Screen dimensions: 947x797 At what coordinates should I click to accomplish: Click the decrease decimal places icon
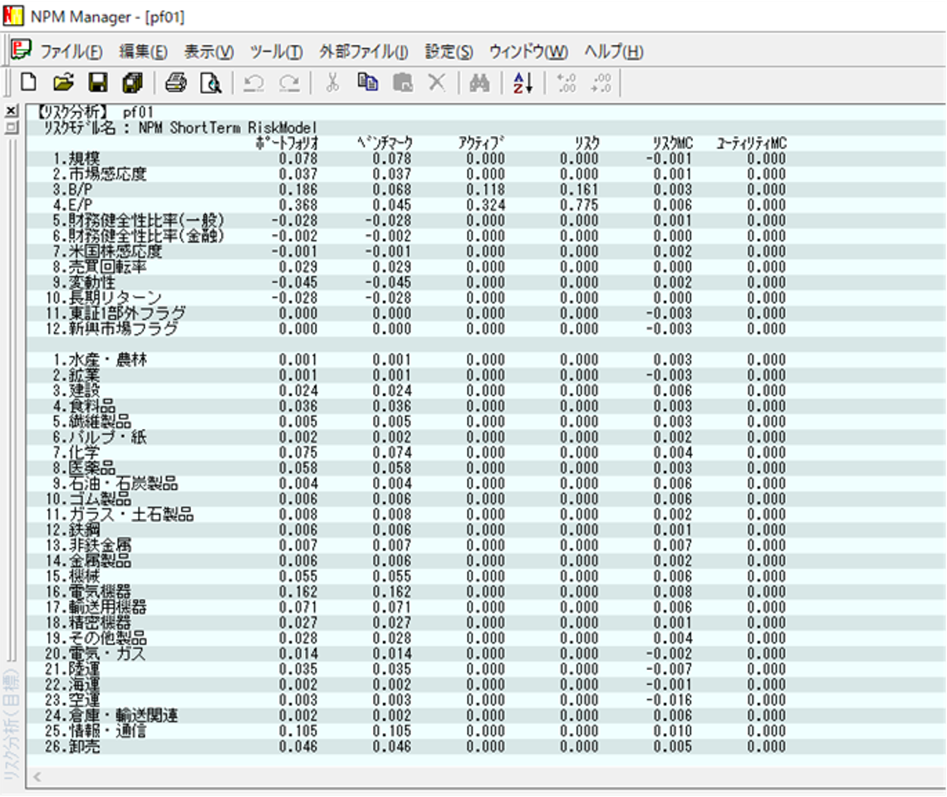[x=601, y=82]
